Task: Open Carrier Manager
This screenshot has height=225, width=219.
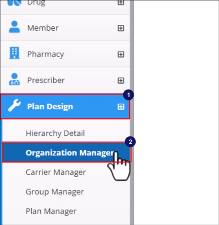Action: (56, 172)
